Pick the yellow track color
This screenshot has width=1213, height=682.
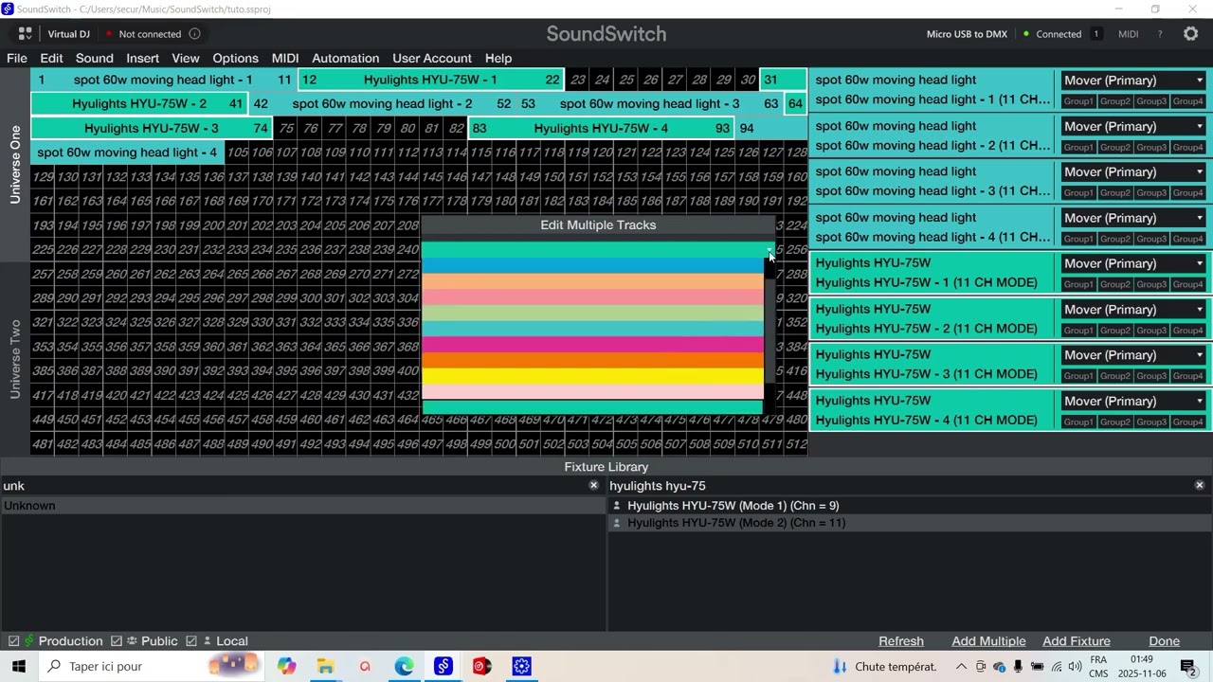592,376
